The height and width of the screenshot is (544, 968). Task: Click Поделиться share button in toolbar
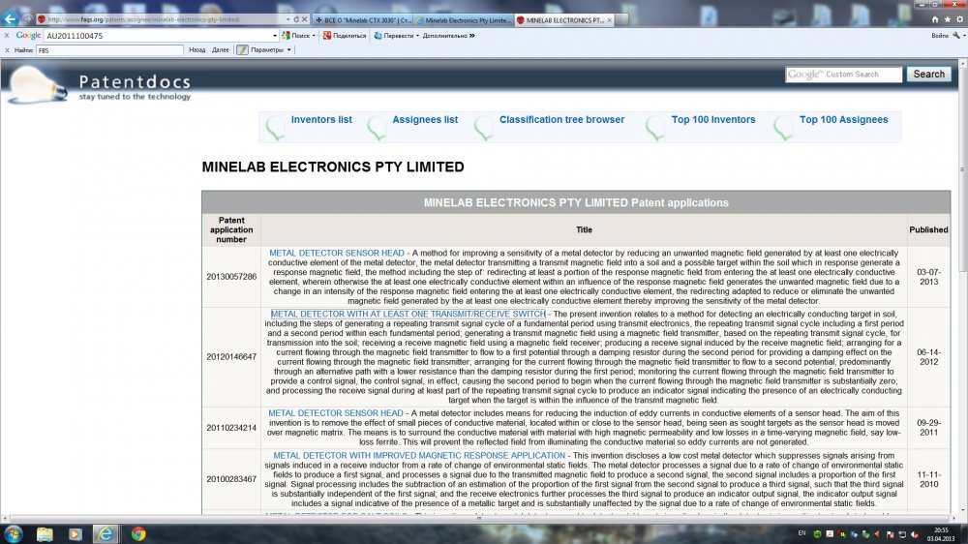[345, 36]
